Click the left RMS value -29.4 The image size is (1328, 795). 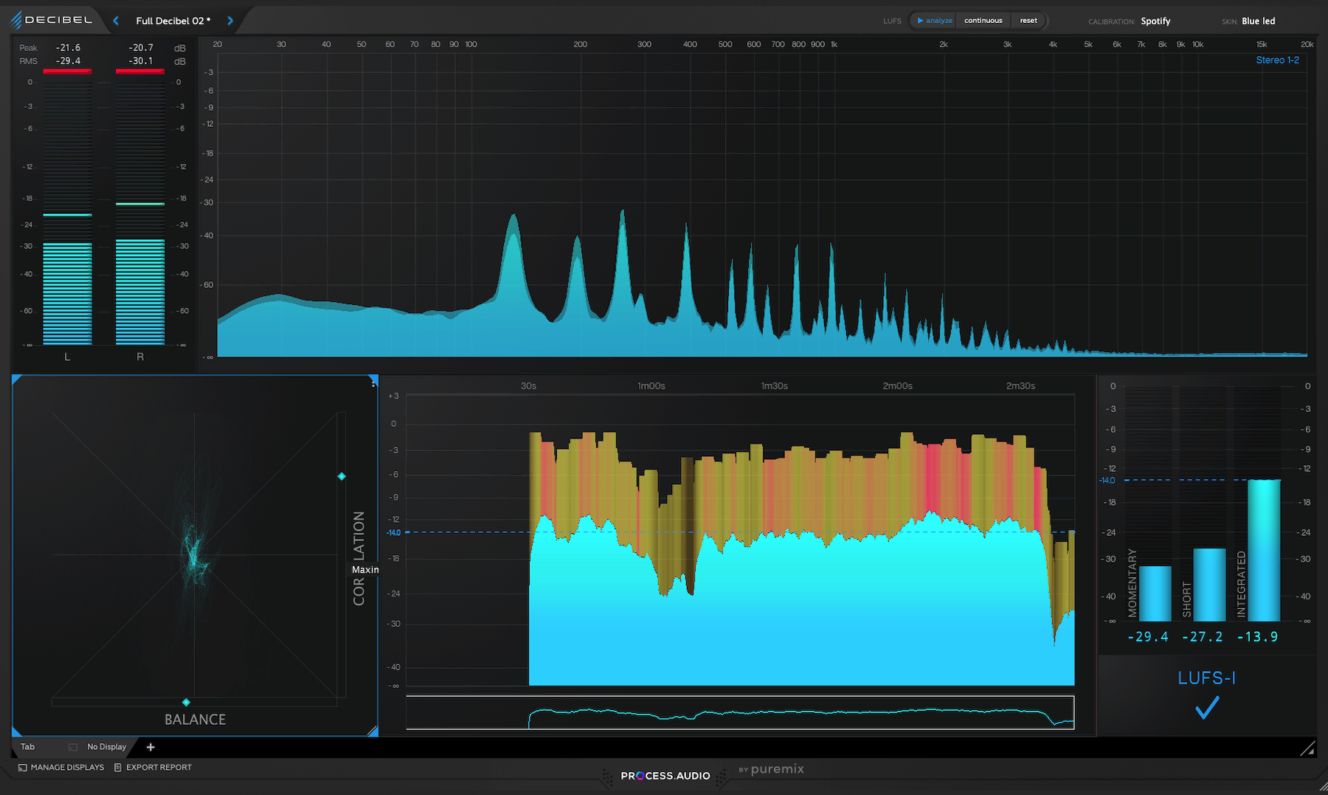69,61
